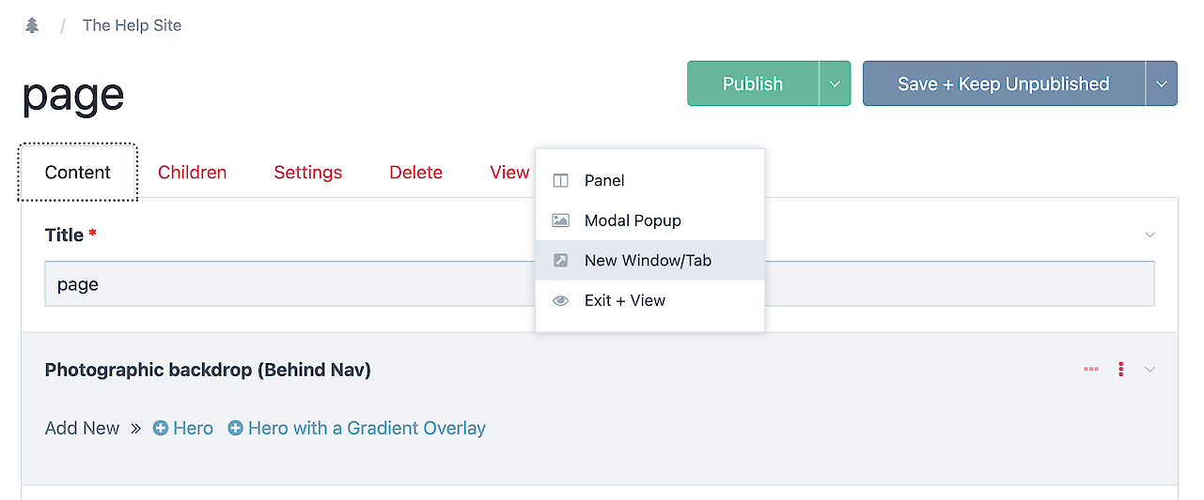Open The Help Site breadcrumb link
Viewport: 1204px width, 500px height.
point(132,25)
